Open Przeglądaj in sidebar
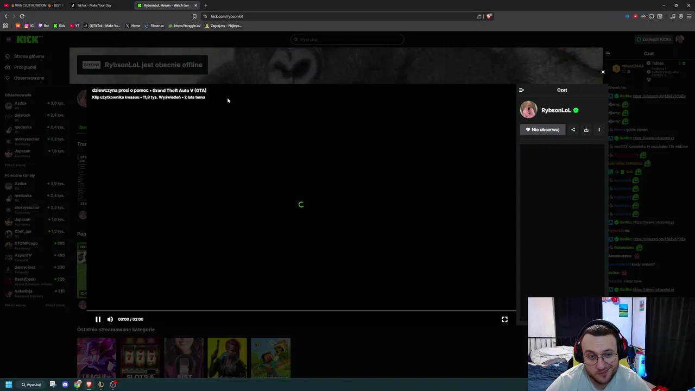The image size is (695, 391). [x=25, y=67]
